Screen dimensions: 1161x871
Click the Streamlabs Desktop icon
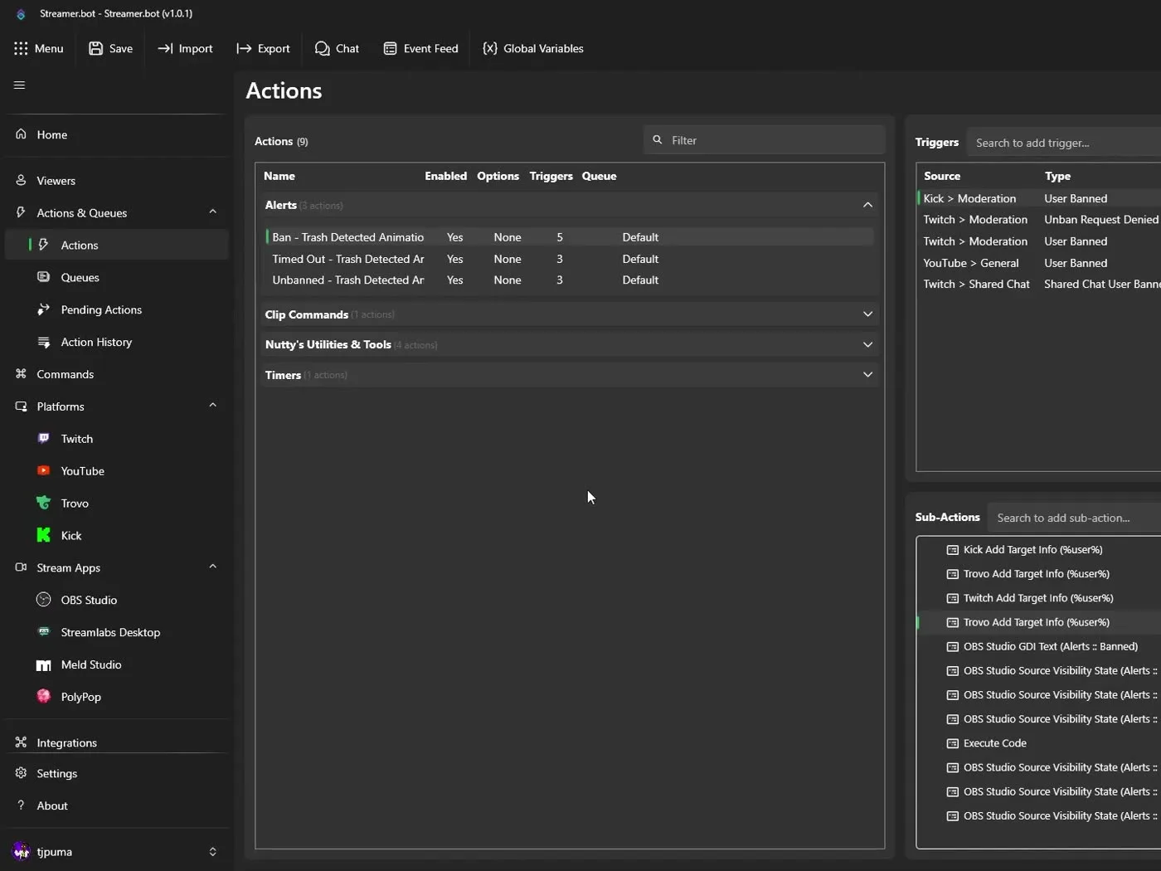[x=44, y=631]
